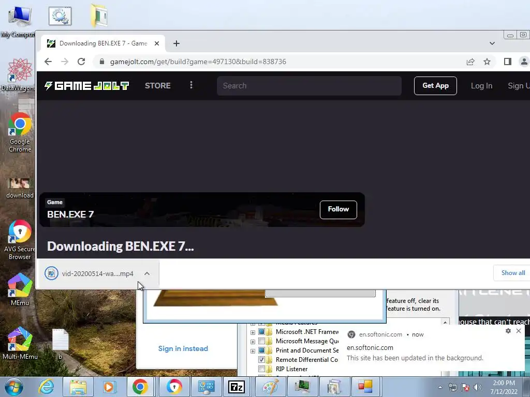Click the Get App button
Screen dimensions: 530x397
(x=435, y=86)
